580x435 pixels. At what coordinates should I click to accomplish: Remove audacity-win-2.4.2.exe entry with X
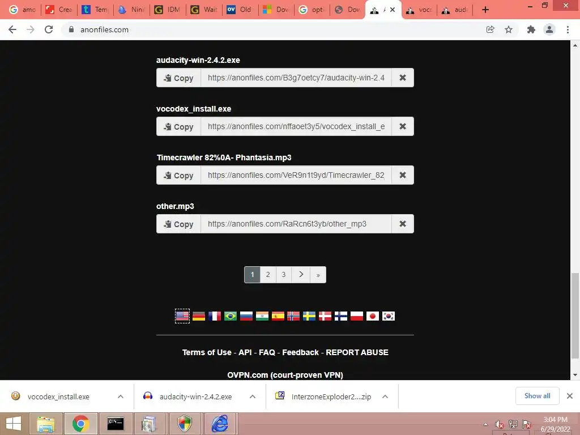pyautogui.click(x=403, y=78)
